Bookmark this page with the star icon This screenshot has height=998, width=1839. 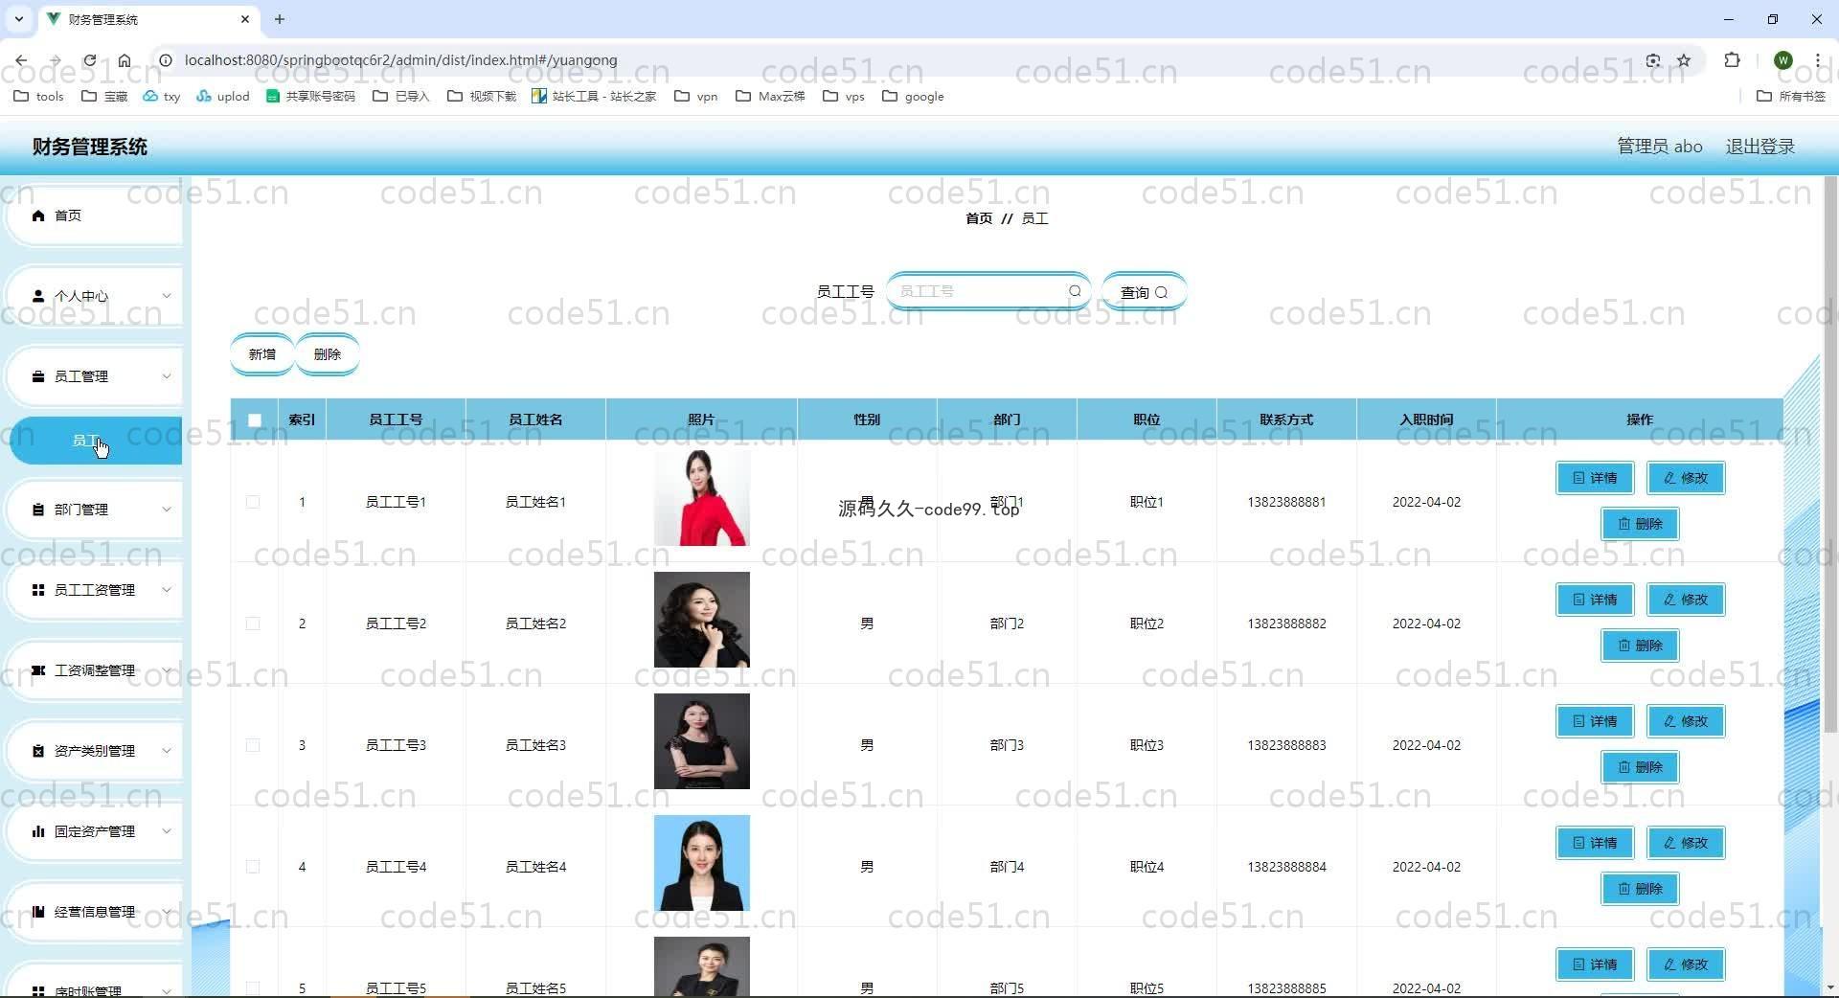click(x=1684, y=60)
